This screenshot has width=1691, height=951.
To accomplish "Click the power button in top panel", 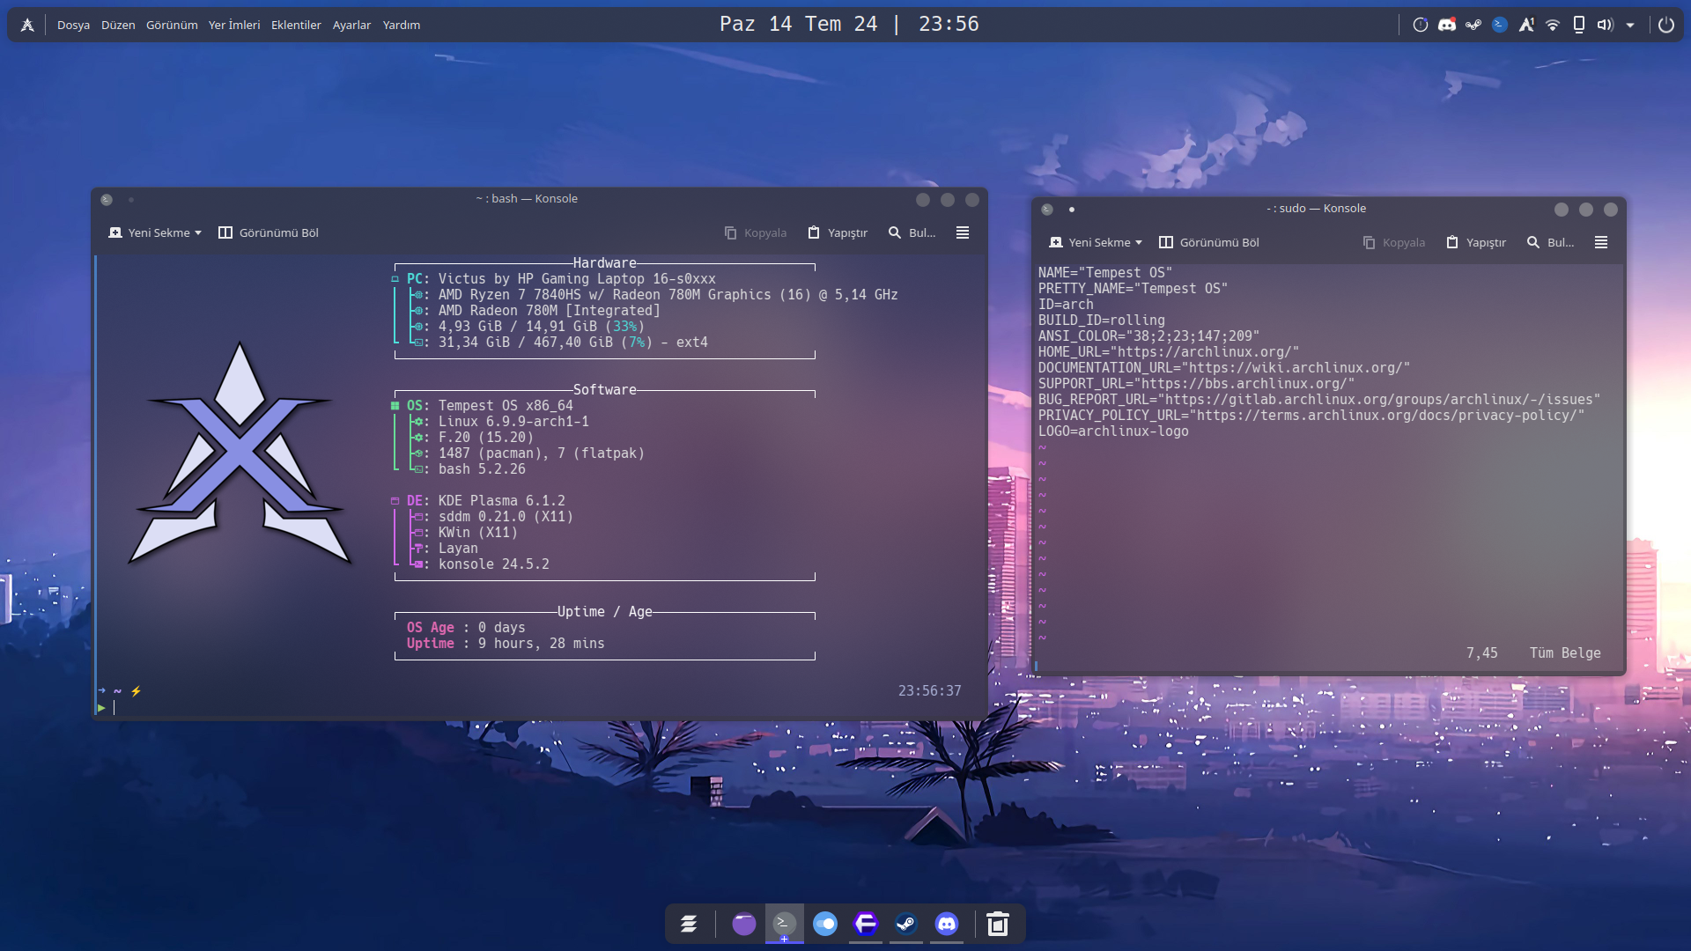I will tap(1665, 25).
